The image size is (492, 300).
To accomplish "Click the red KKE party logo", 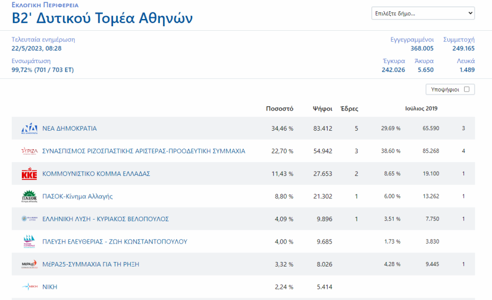I will click(29, 174).
